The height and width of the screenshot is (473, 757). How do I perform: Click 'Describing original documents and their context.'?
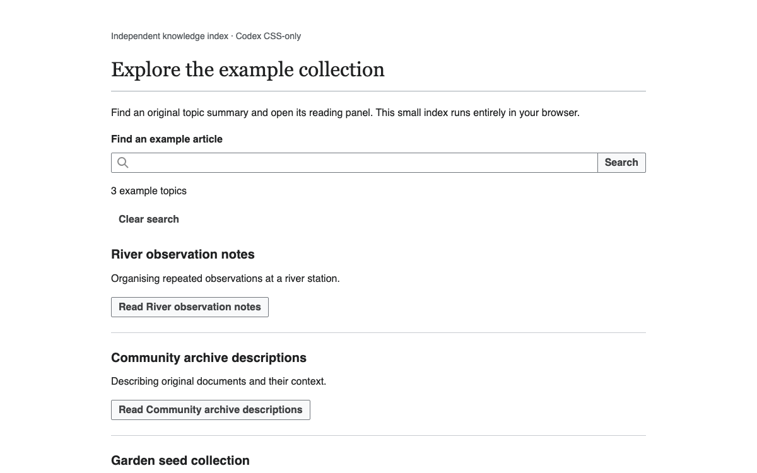pos(218,382)
